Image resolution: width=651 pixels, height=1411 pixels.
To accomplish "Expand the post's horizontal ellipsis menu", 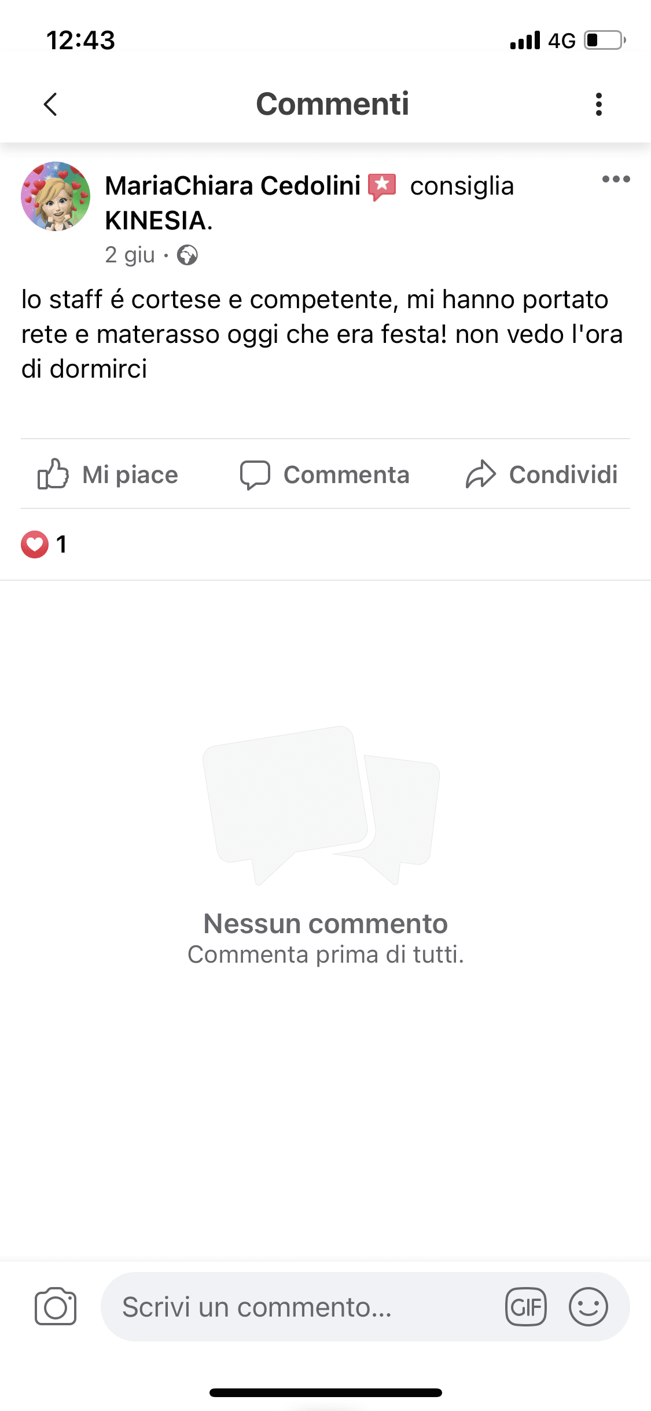I will pos(616,179).
